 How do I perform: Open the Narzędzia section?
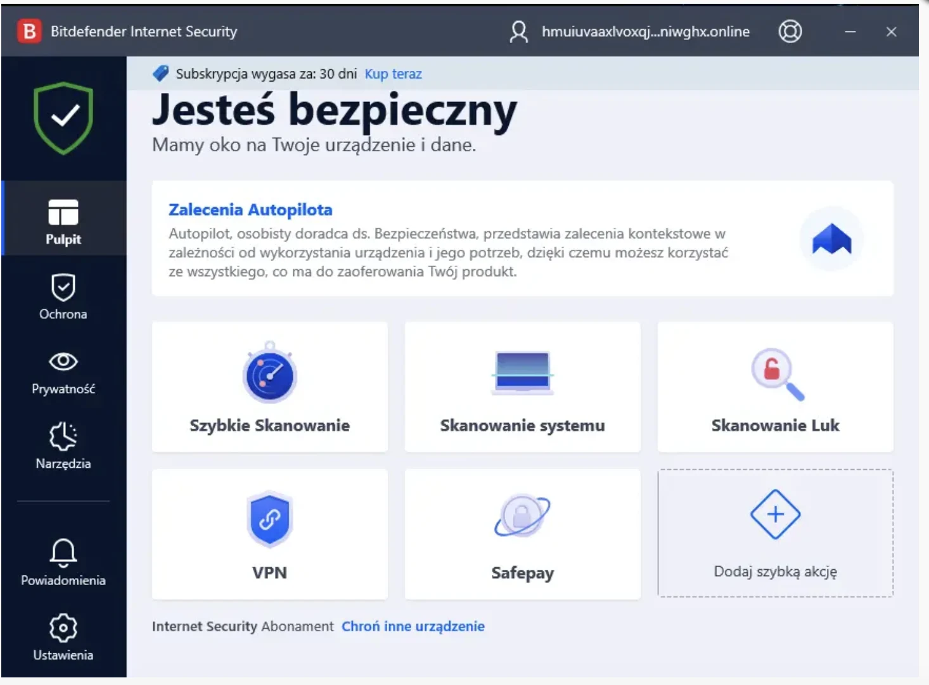point(63,446)
